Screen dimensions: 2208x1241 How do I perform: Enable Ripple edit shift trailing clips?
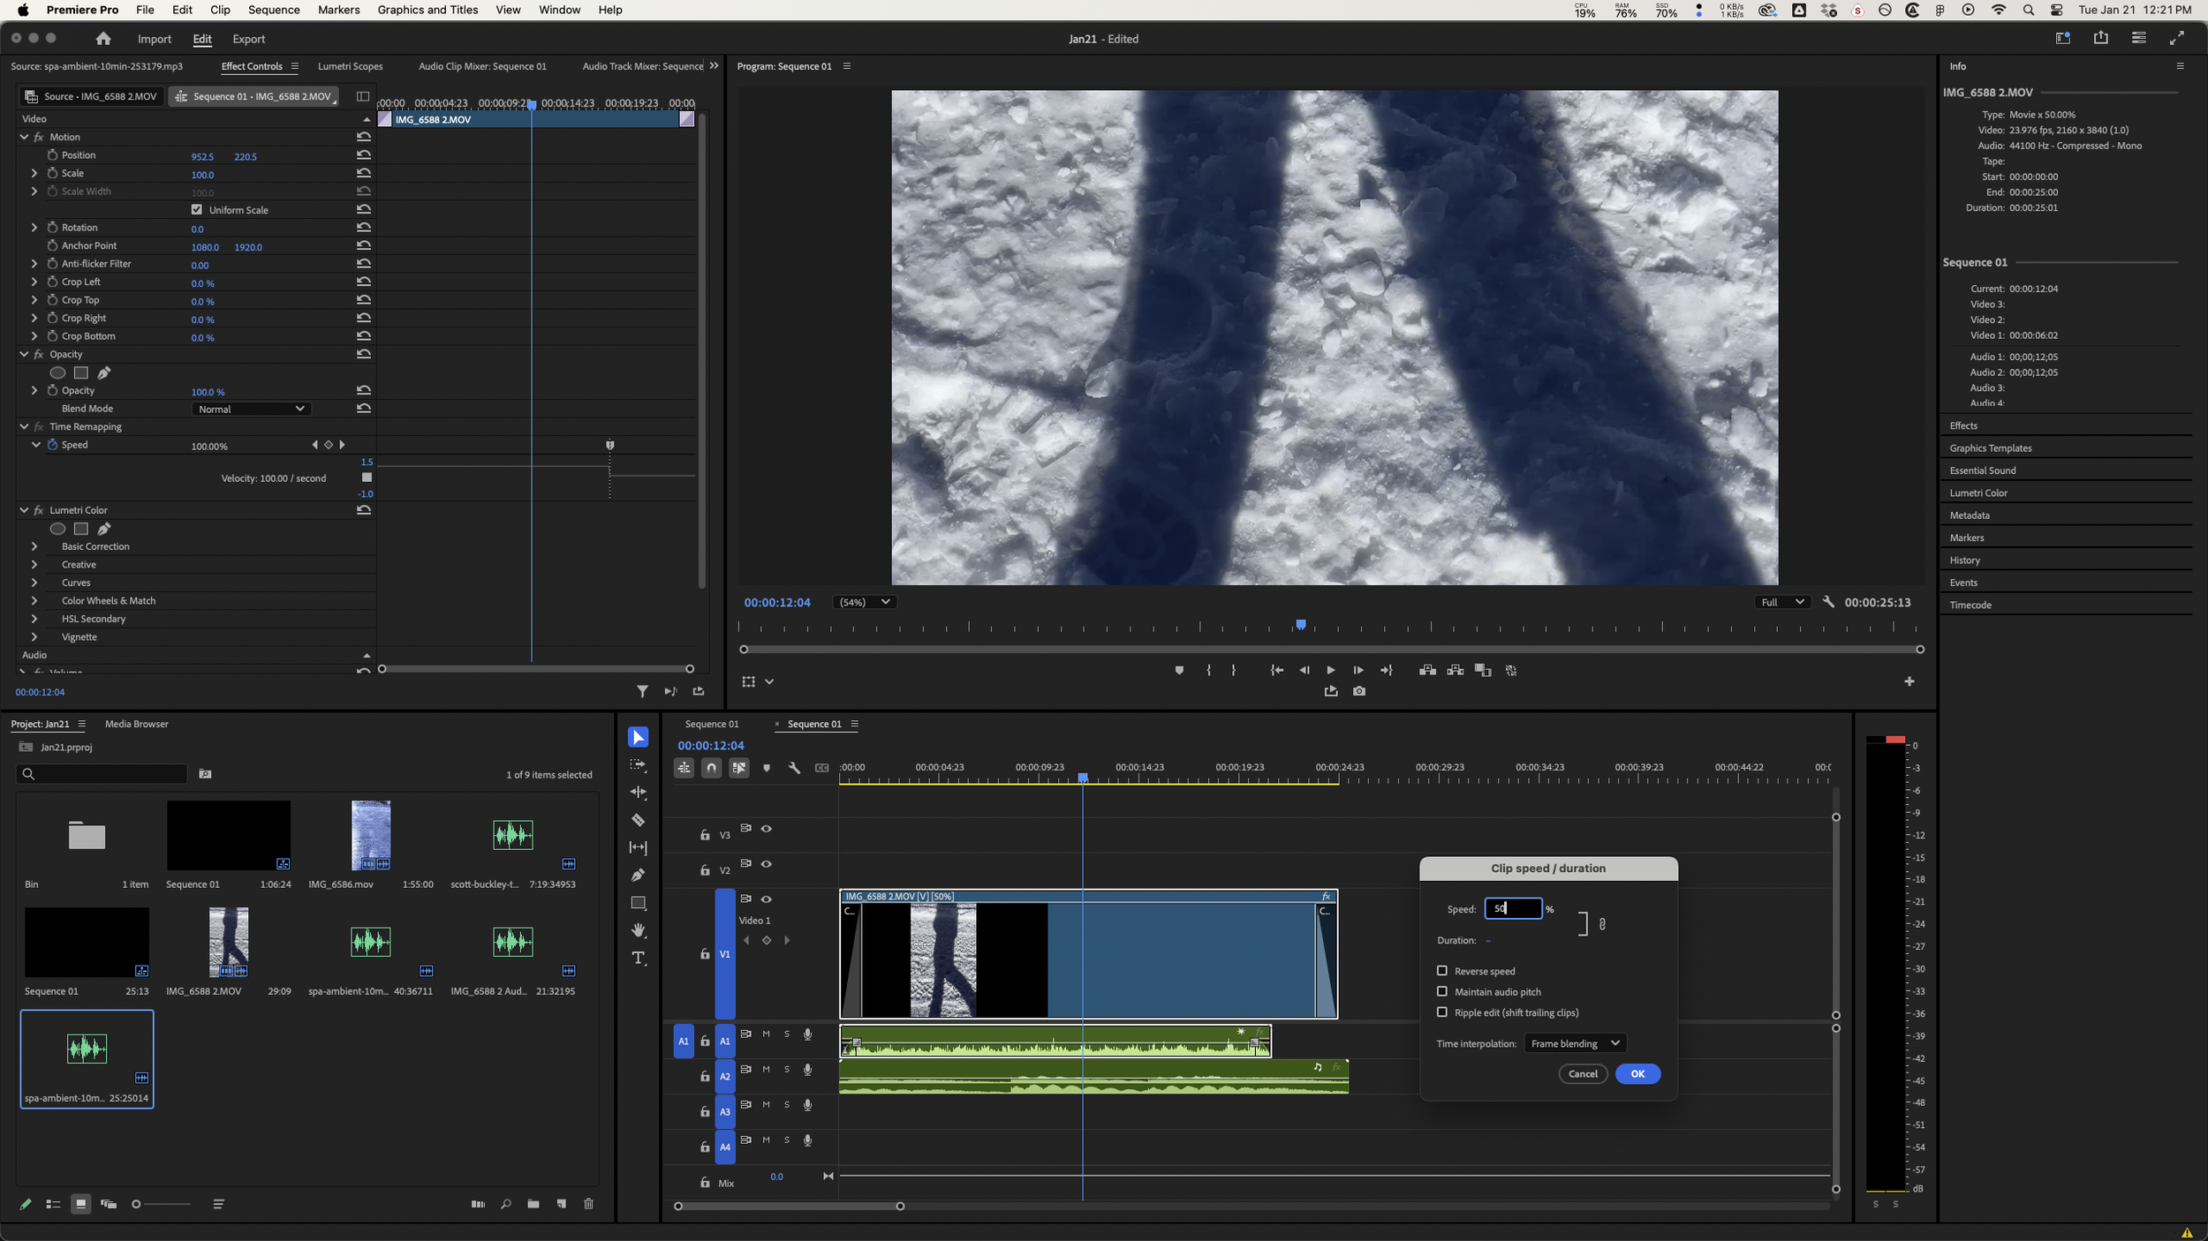pyautogui.click(x=1442, y=1012)
